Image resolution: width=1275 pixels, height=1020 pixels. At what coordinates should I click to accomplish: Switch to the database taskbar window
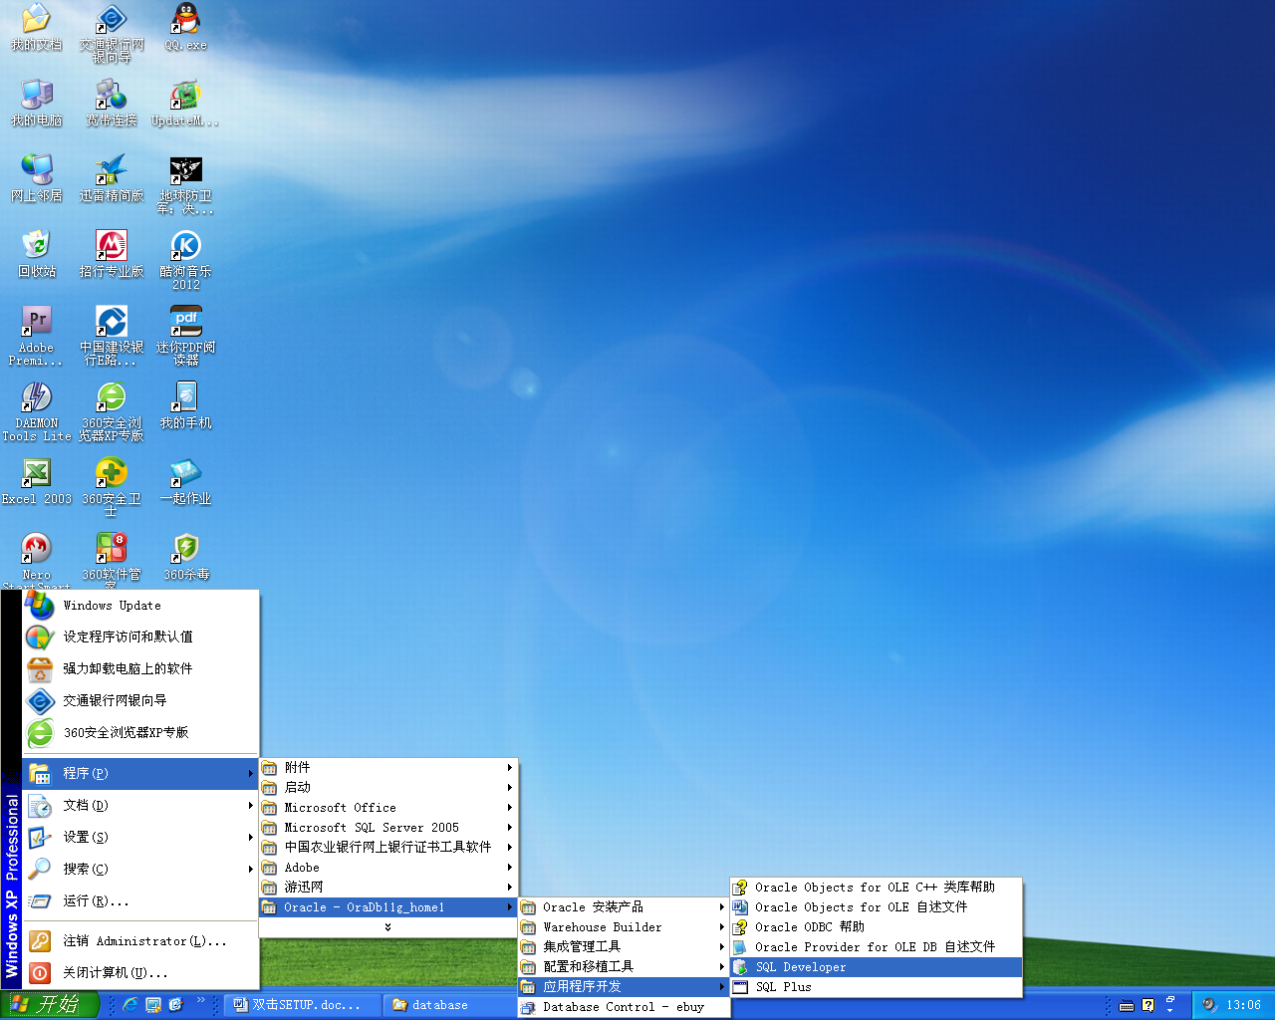pyautogui.click(x=439, y=1005)
